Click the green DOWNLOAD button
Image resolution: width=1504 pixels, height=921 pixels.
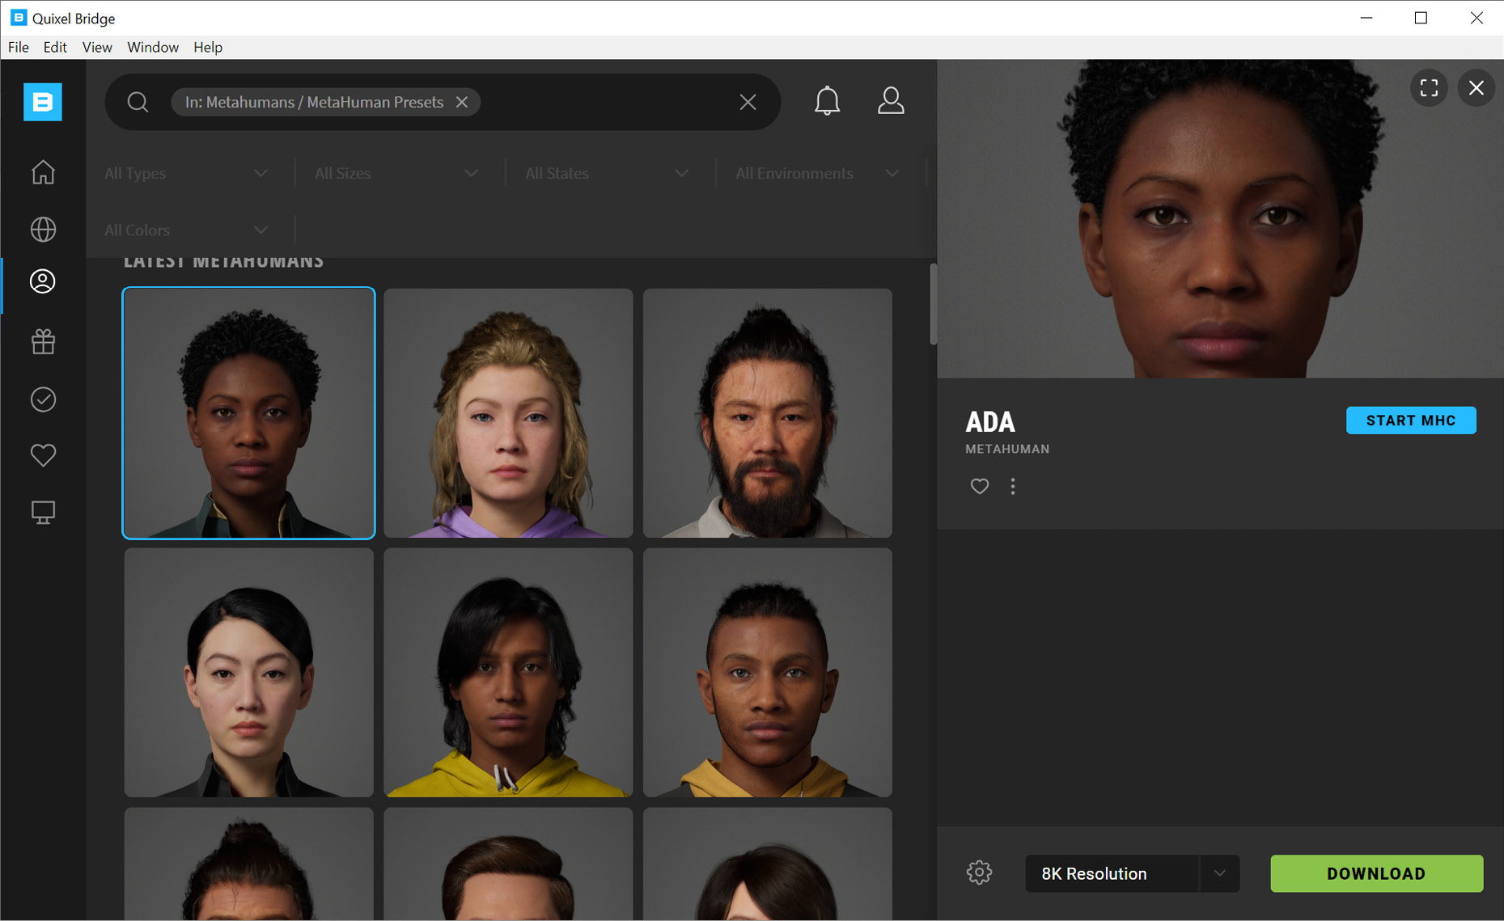[1376, 873]
